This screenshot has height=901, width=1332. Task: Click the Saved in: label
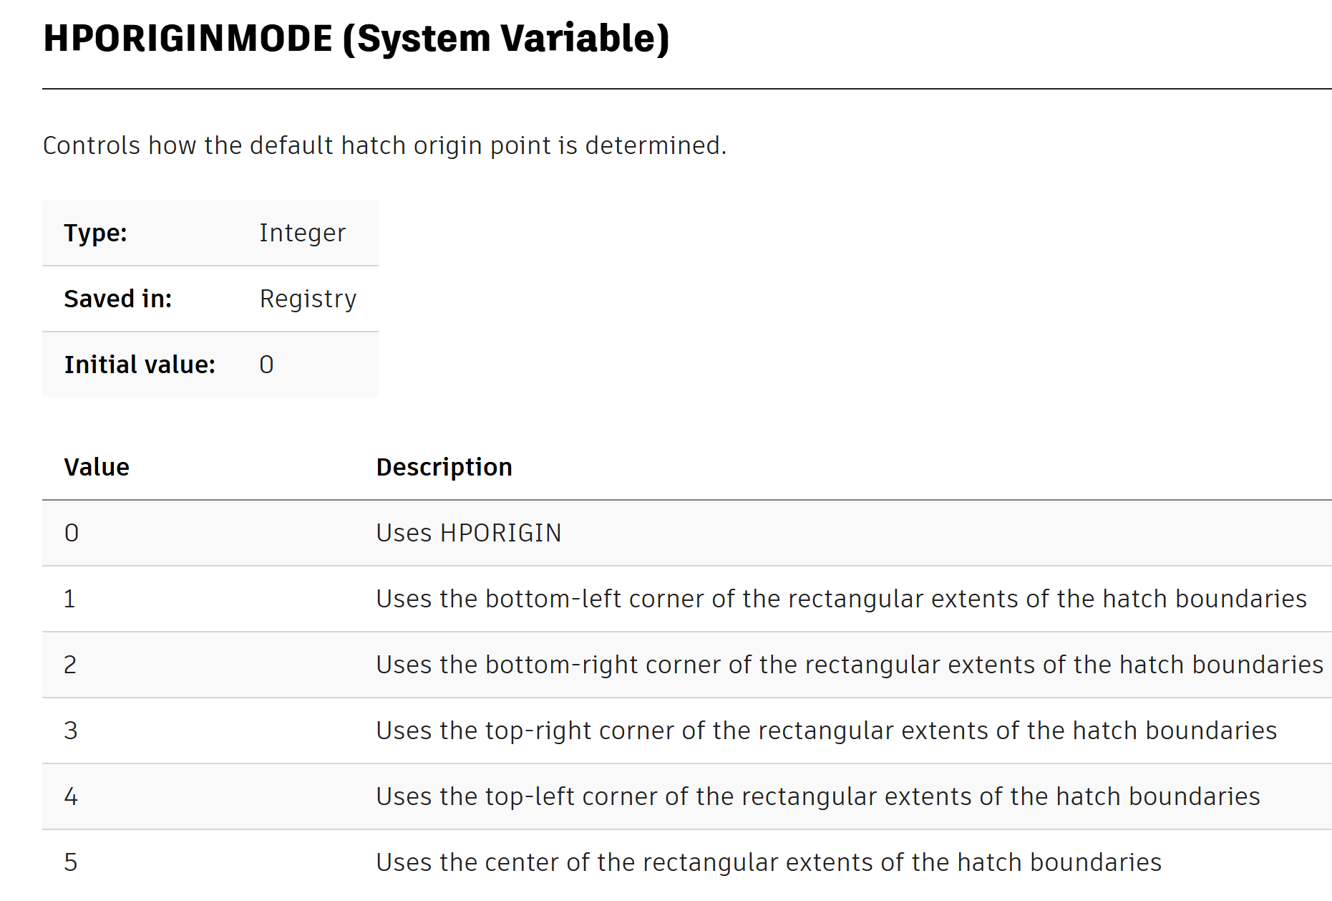click(x=118, y=299)
